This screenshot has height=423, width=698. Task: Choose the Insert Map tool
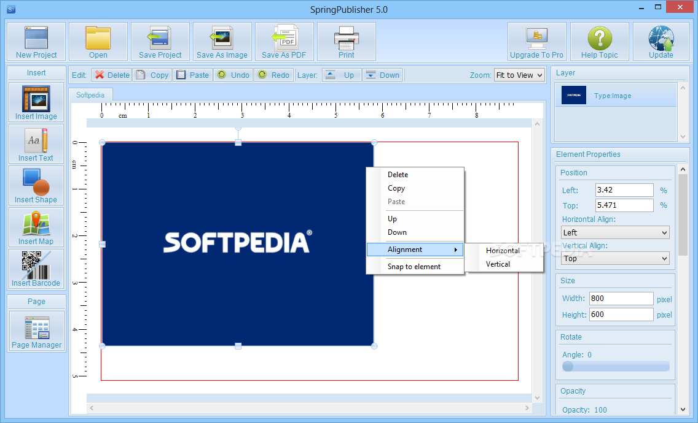[36, 227]
